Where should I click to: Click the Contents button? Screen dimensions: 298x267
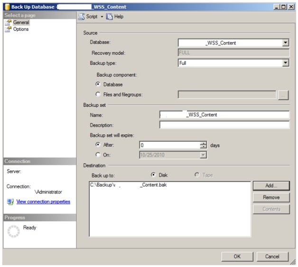(x=271, y=209)
